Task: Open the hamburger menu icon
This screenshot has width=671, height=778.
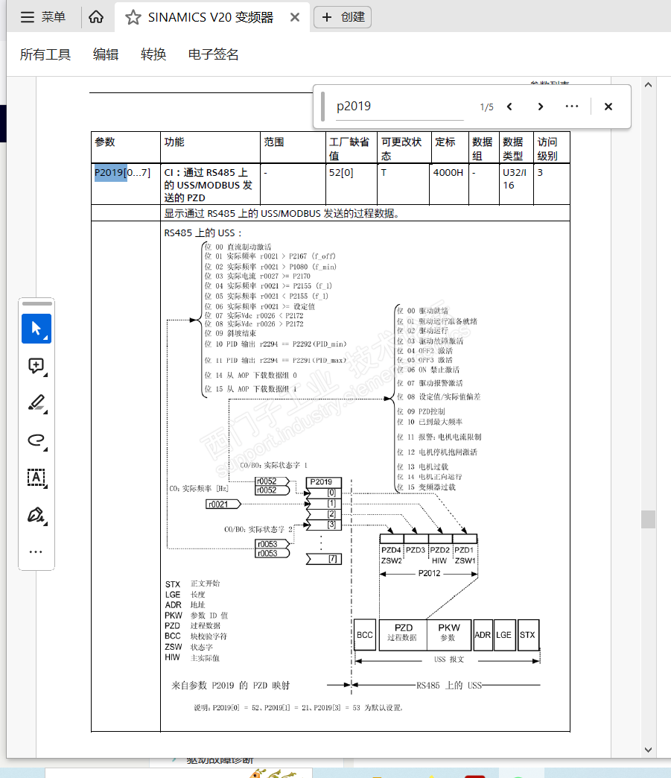Action: click(x=28, y=17)
